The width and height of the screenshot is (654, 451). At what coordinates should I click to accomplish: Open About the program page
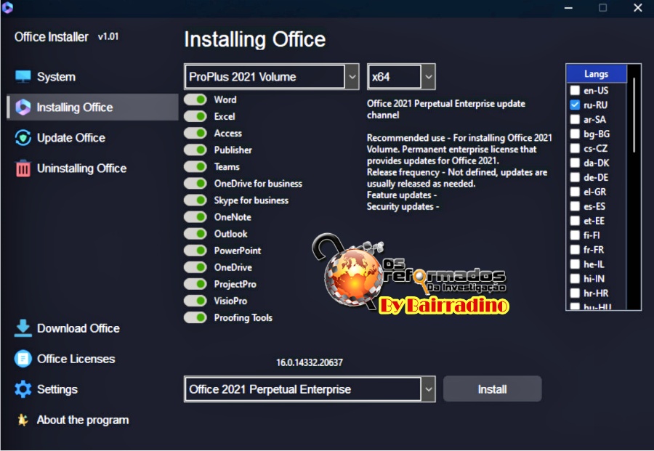click(x=92, y=420)
